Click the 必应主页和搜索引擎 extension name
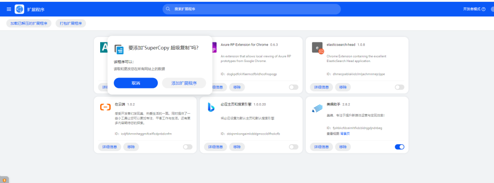This screenshot has height=183, width=494. 236,104
